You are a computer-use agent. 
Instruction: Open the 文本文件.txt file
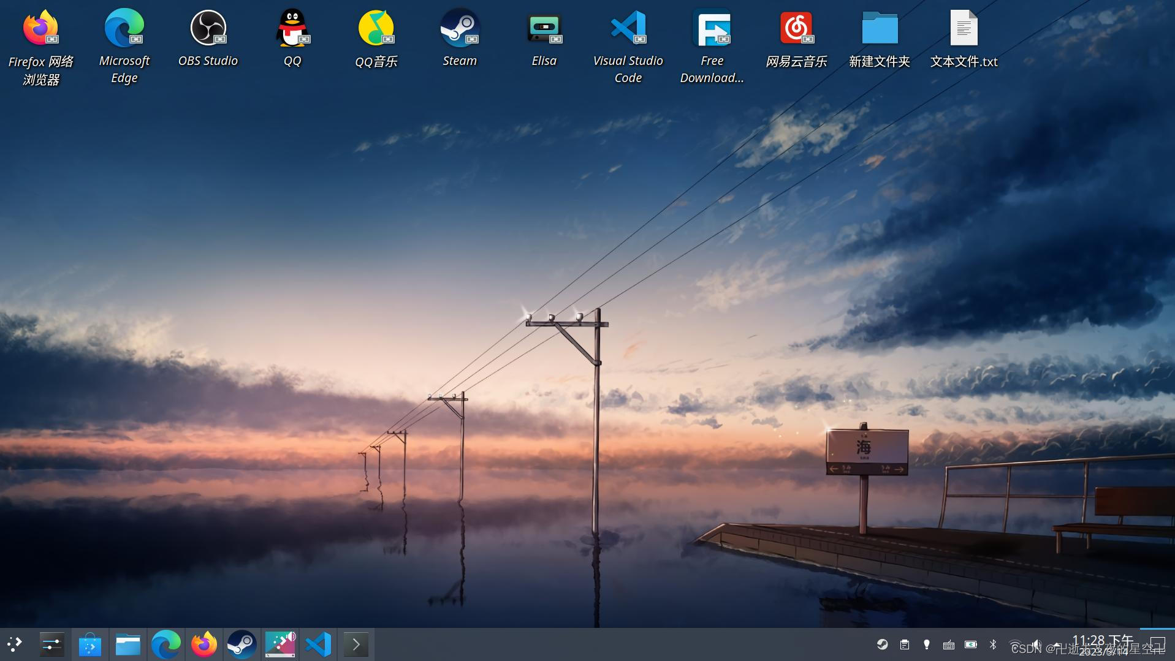(964, 28)
